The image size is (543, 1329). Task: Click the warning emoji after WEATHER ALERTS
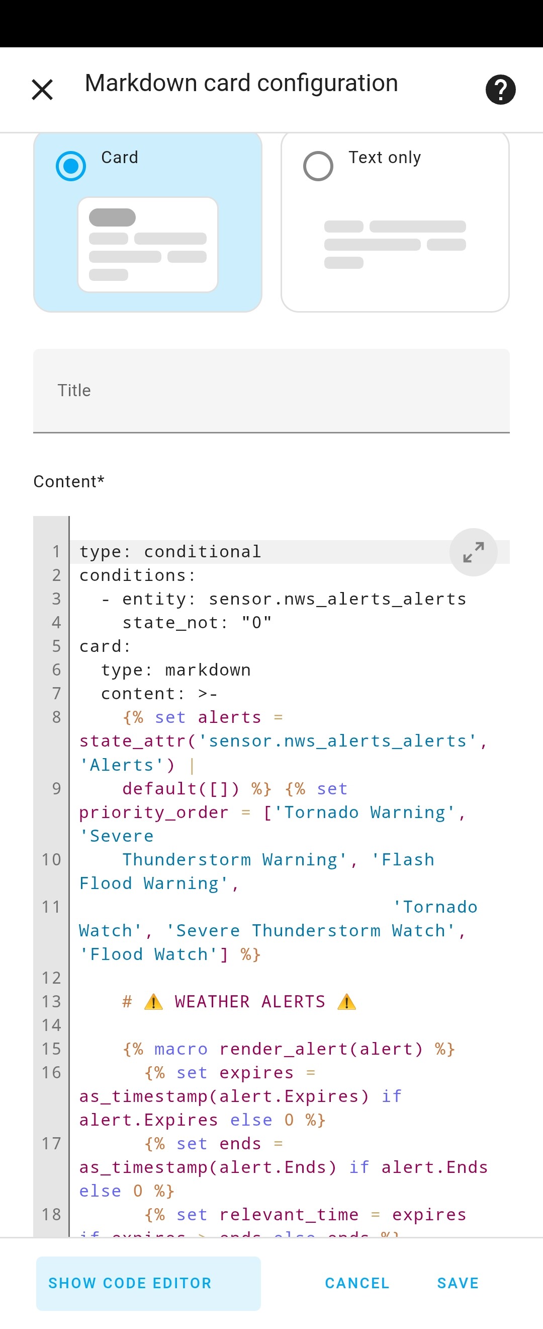(x=347, y=1002)
